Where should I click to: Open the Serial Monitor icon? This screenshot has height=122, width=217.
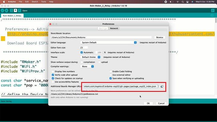point(213,11)
